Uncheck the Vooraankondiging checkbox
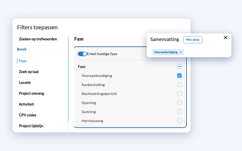 click(179, 76)
